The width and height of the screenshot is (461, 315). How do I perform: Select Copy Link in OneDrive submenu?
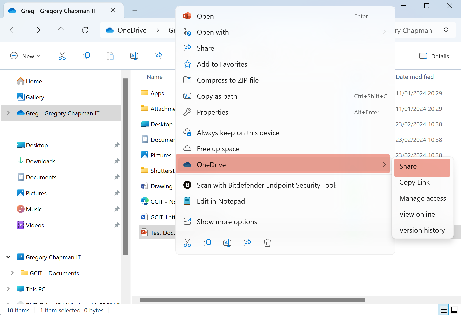click(414, 182)
